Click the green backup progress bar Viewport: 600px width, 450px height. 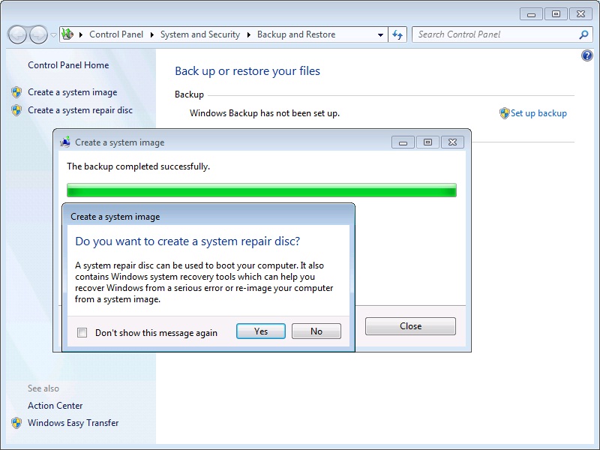click(261, 190)
